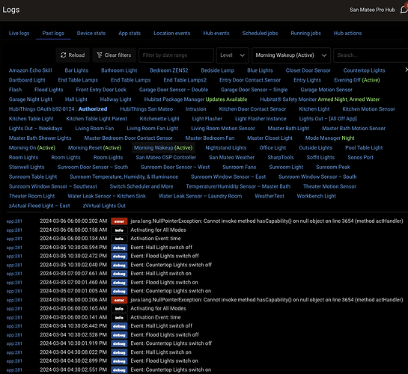The height and width of the screenshot is (374, 408).
Task: Click info badge on 2024-03-06 06:00:00.158 row
Action: pyautogui.click(x=119, y=230)
